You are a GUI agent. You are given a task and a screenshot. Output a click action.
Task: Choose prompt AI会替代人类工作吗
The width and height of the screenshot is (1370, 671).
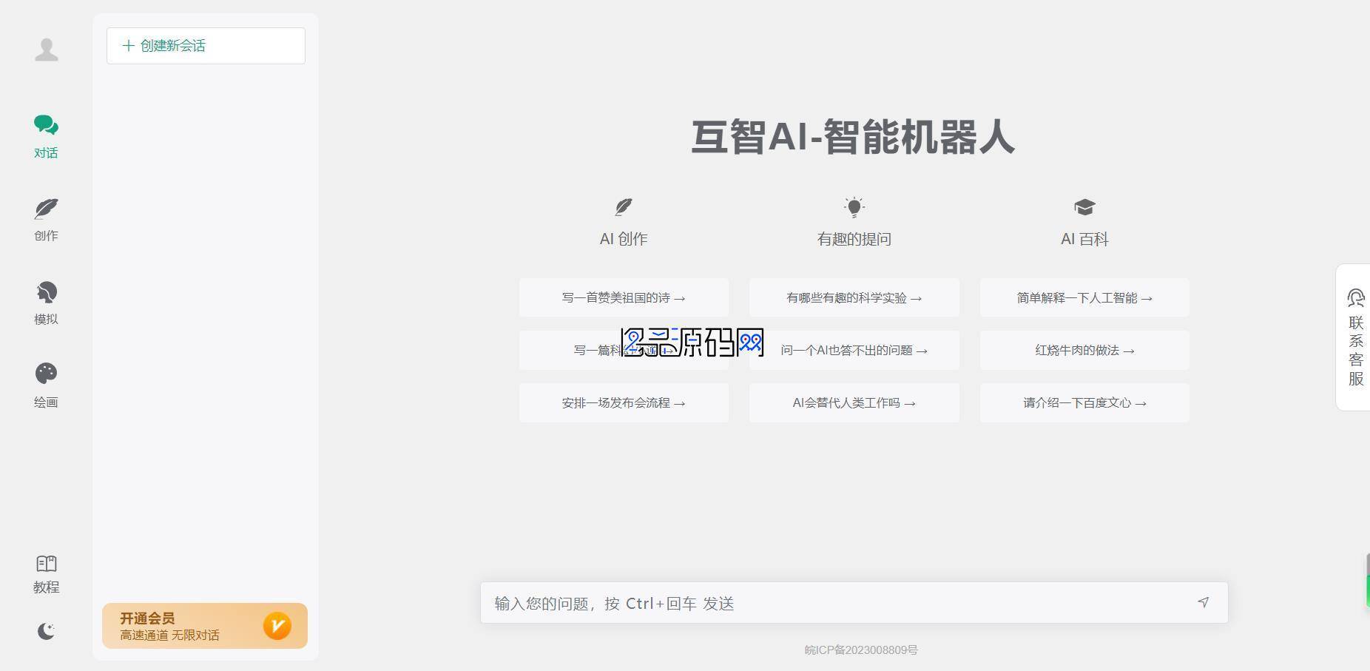pos(854,402)
